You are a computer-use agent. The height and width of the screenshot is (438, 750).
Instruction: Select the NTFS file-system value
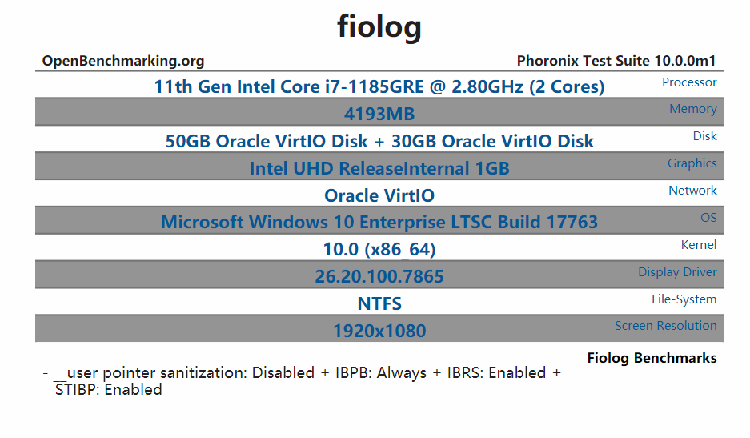pos(379,304)
